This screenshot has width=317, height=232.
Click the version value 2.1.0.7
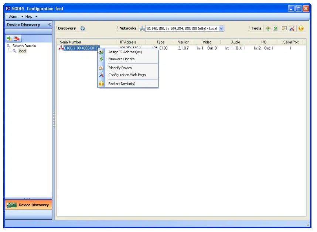(183, 48)
